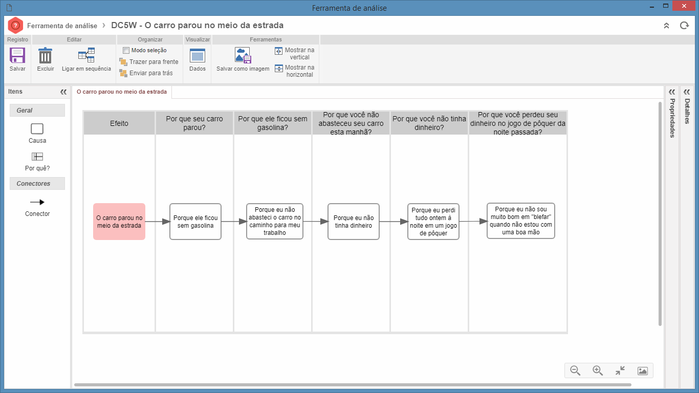Click the fit to screen arrows icon
Viewport: 699px width, 393px height.
tap(620, 370)
